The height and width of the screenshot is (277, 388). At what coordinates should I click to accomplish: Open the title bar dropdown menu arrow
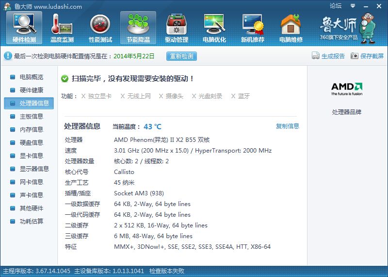point(353,6)
